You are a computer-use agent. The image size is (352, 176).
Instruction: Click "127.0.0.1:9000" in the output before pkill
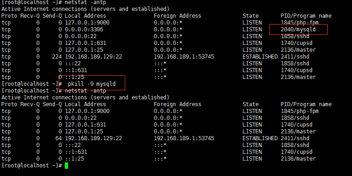[87, 22]
